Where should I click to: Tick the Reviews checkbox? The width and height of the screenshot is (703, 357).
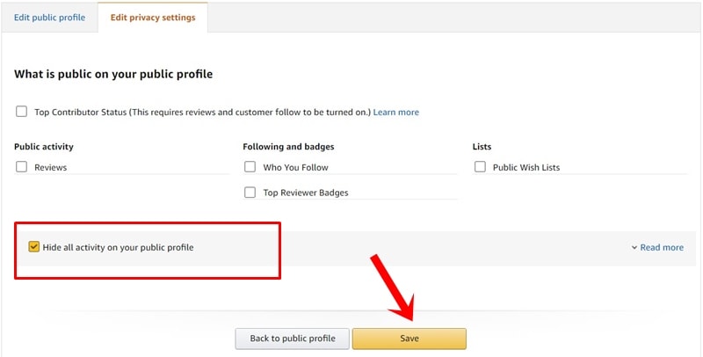(x=21, y=167)
